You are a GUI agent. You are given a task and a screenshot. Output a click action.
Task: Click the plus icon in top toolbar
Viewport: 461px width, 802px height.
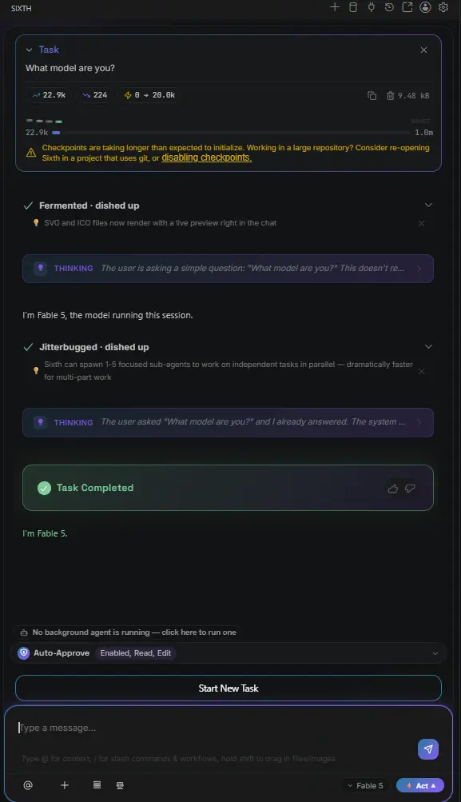click(335, 7)
